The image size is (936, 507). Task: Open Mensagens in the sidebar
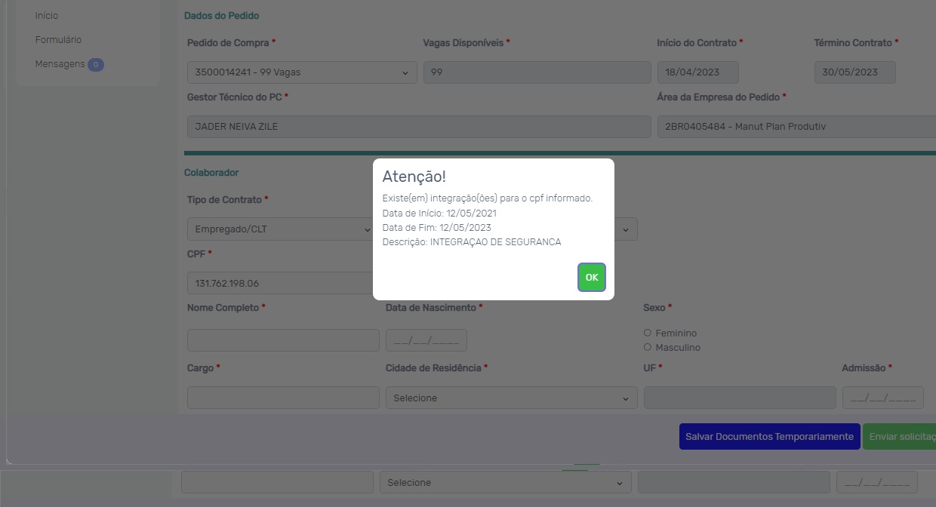(60, 64)
